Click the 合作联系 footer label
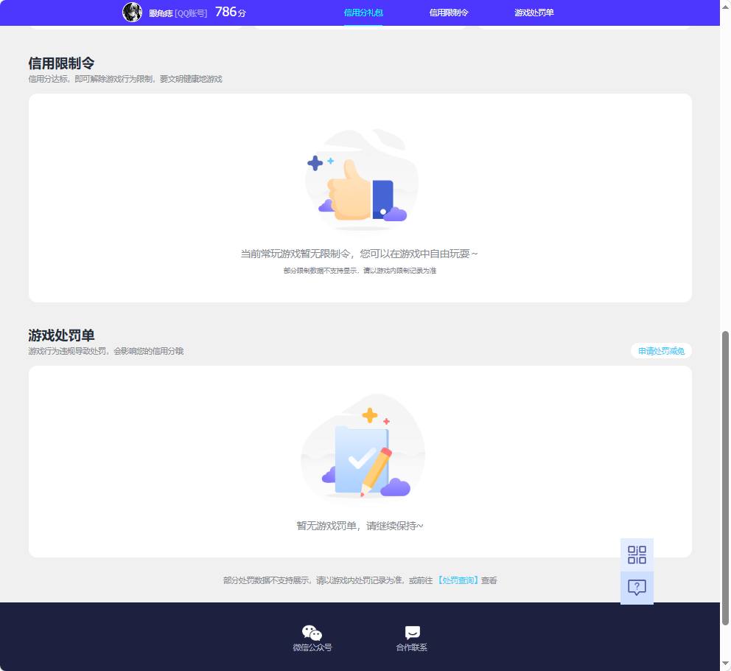 (412, 647)
